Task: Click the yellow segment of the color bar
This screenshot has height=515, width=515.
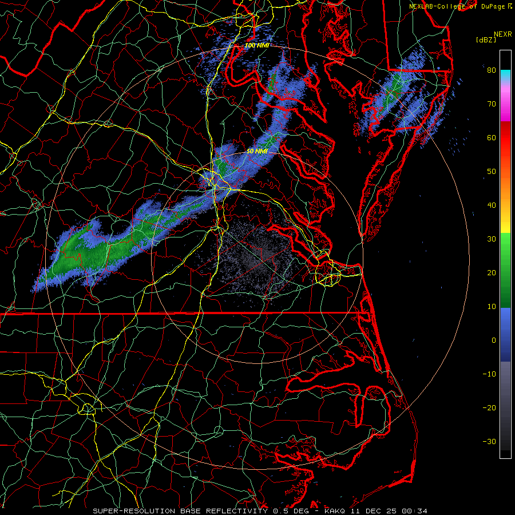Action: tap(505, 223)
